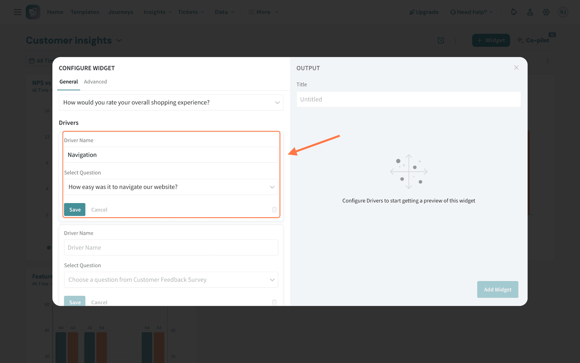Expand the Need help? dropdown
This screenshot has height=363, width=580.
472,12
